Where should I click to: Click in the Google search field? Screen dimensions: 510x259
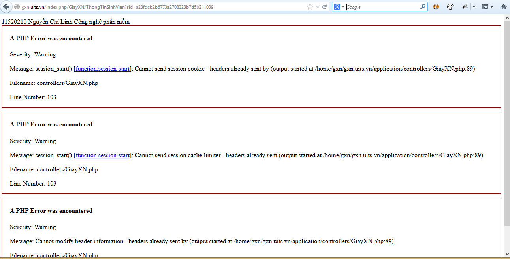[x=381, y=7]
